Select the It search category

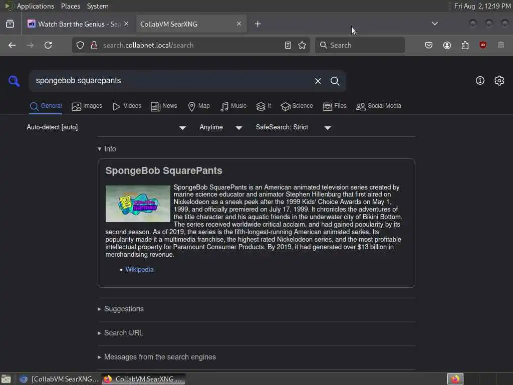(264, 106)
